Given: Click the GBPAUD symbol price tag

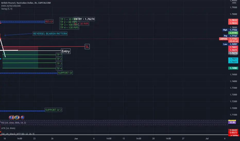Looking at the screenshot, I should pos(224,39).
